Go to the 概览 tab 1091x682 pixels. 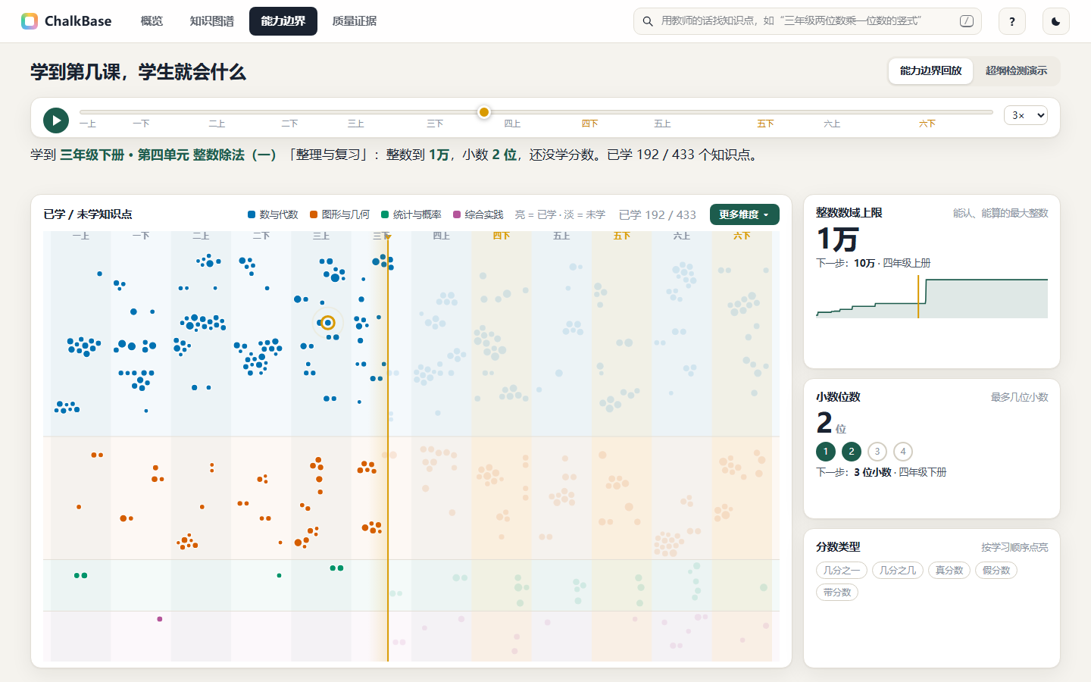[x=152, y=21]
